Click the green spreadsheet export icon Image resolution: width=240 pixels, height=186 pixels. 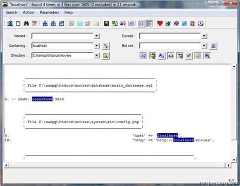point(115,23)
